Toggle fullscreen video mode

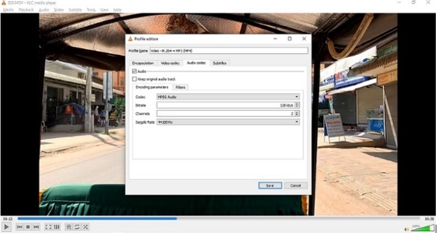coord(48,227)
